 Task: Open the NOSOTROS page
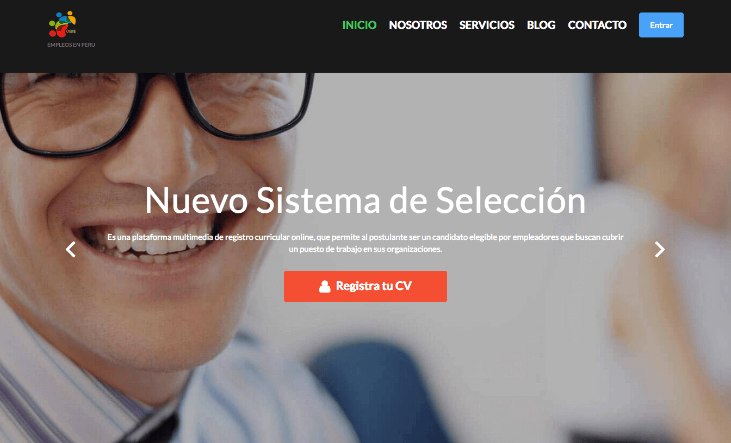[x=418, y=25]
